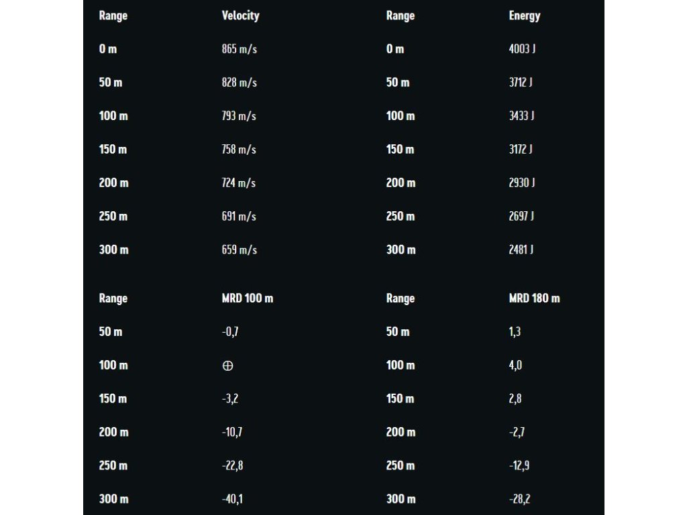This screenshot has height=515, width=687.
Task: Click the -28,2 value under MRD 180 m
Action: pyautogui.click(x=520, y=499)
